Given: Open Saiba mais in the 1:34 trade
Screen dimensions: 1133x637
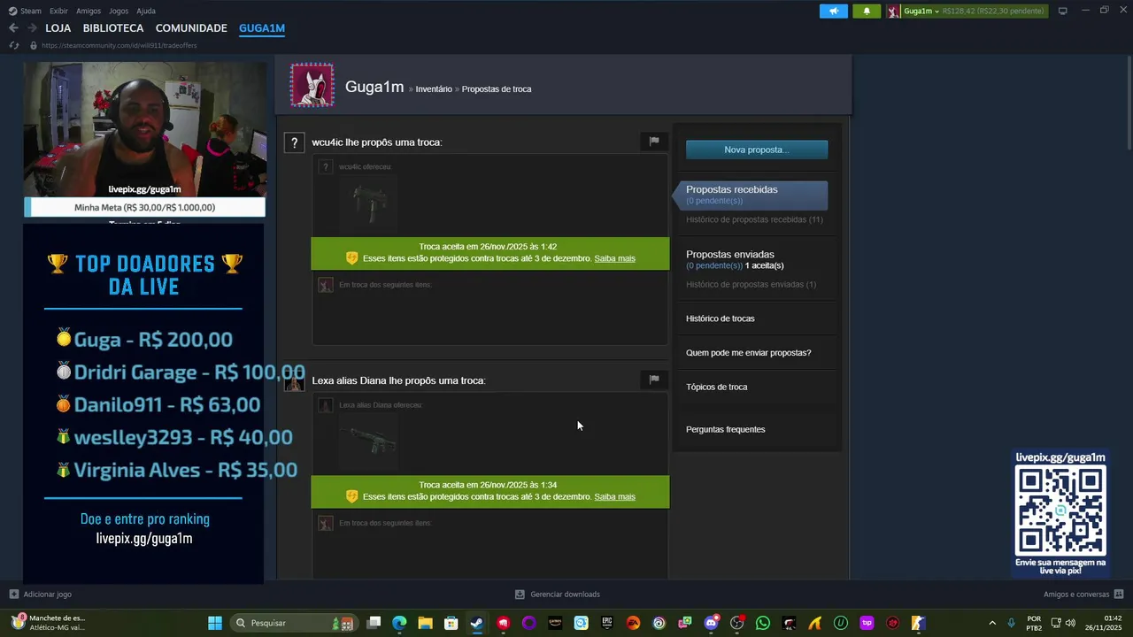Looking at the screenshot, I should (x=614, y=496).
